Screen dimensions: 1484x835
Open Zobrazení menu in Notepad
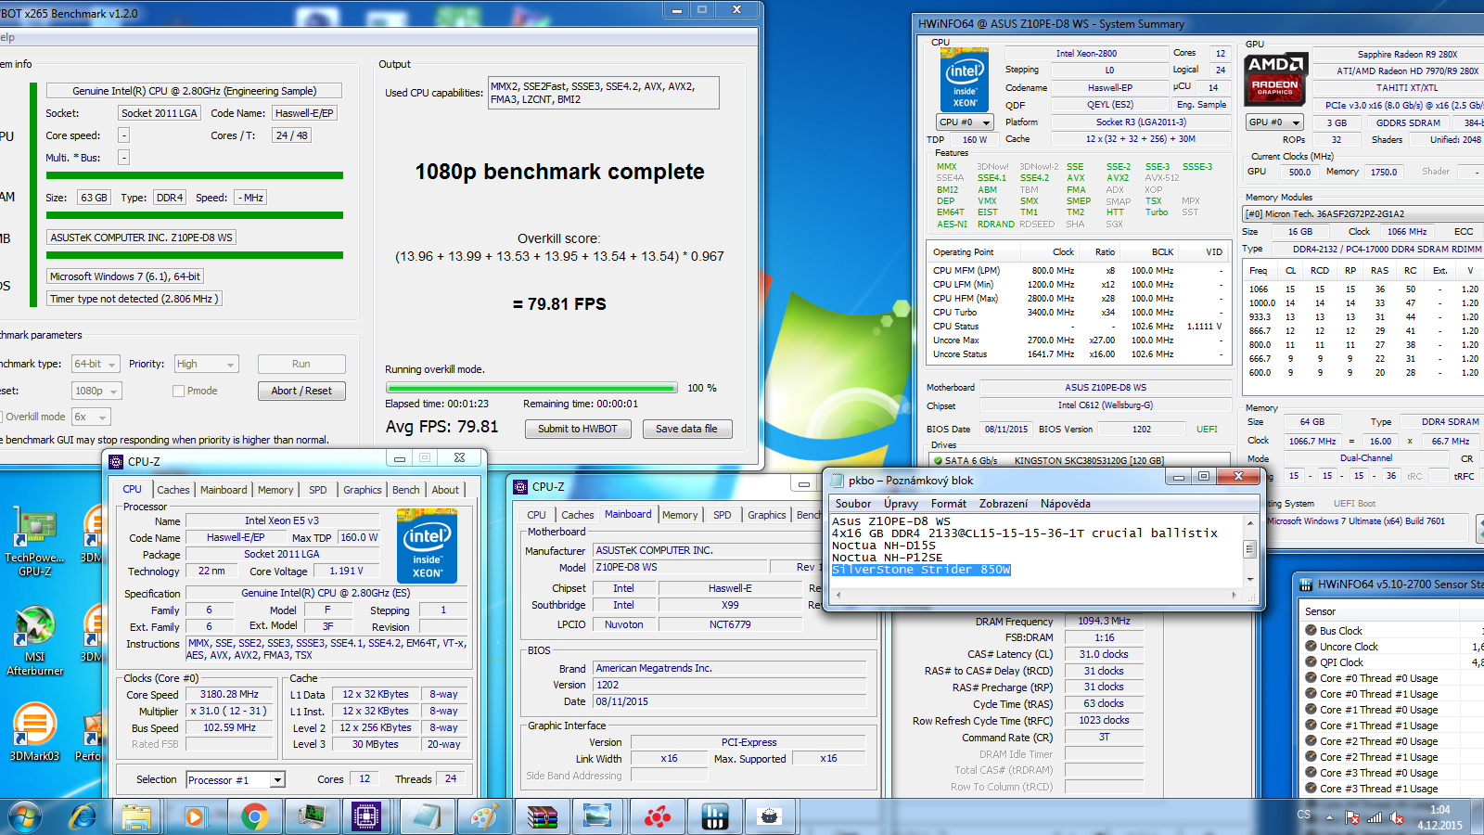(x=1004, y=504)
